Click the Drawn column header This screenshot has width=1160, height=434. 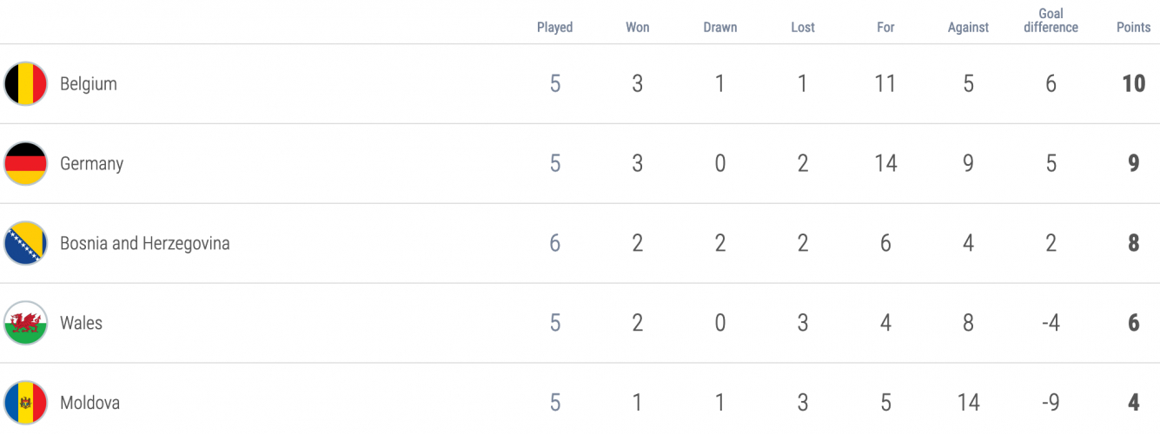[x=720, y=27]
